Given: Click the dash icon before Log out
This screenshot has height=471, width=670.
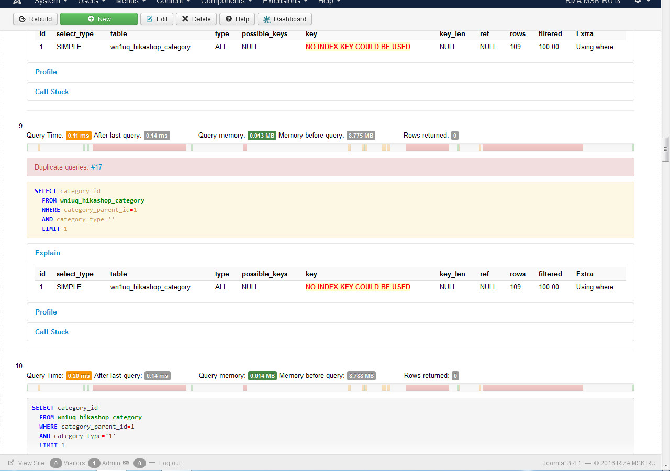Looking at the screenshot, I should [x=152, y=463].
